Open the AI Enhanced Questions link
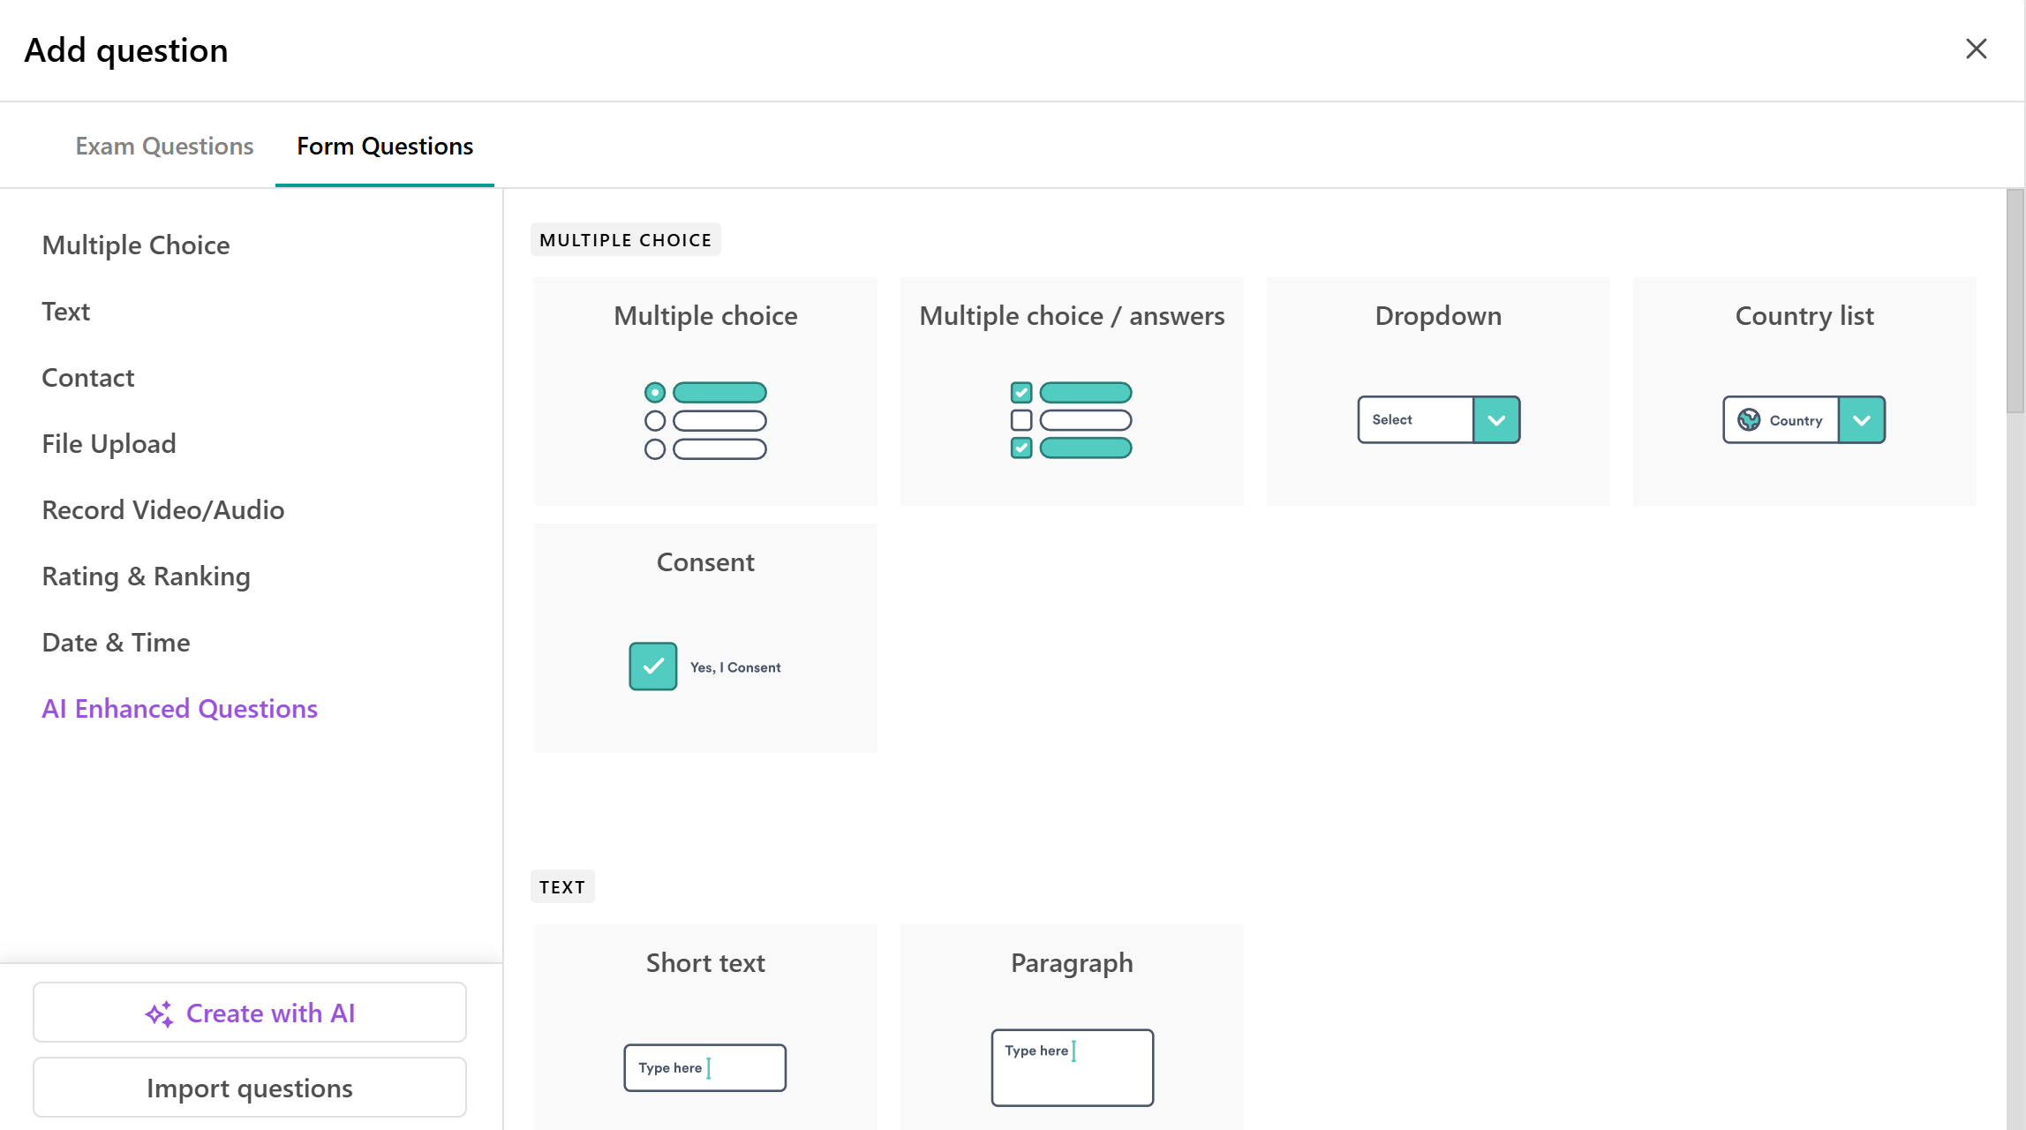Image resolution: width=2026 pixels, height=1130 pixels. coord(179,709)
